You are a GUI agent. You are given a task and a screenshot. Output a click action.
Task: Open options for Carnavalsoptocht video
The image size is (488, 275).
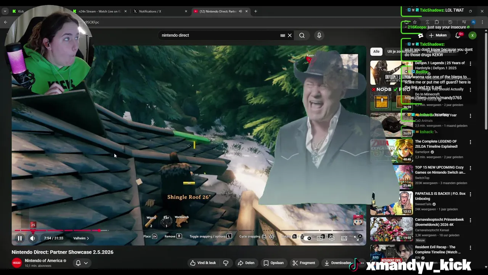[x=470, y=220]
